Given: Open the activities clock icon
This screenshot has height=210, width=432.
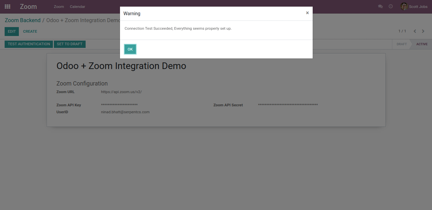Looking at the screenshot, I should pyautogui.click(x=391, y=7).
